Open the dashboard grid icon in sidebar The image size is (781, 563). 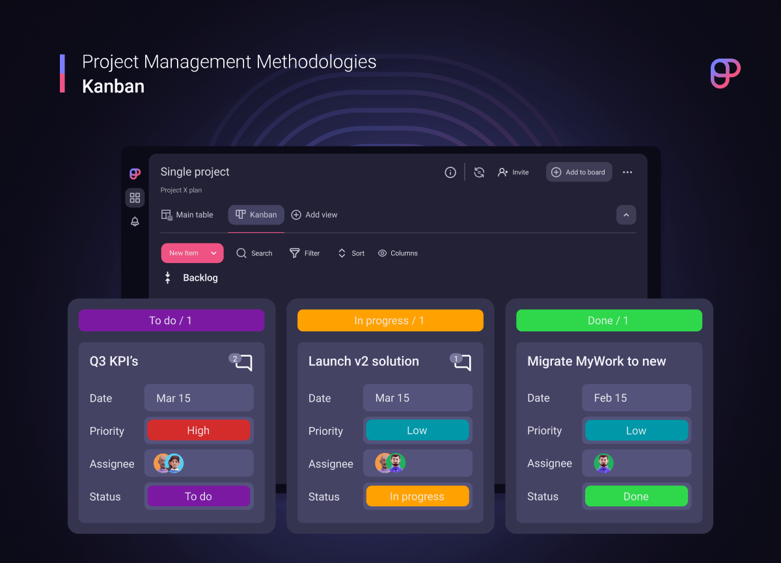point(135,198)
